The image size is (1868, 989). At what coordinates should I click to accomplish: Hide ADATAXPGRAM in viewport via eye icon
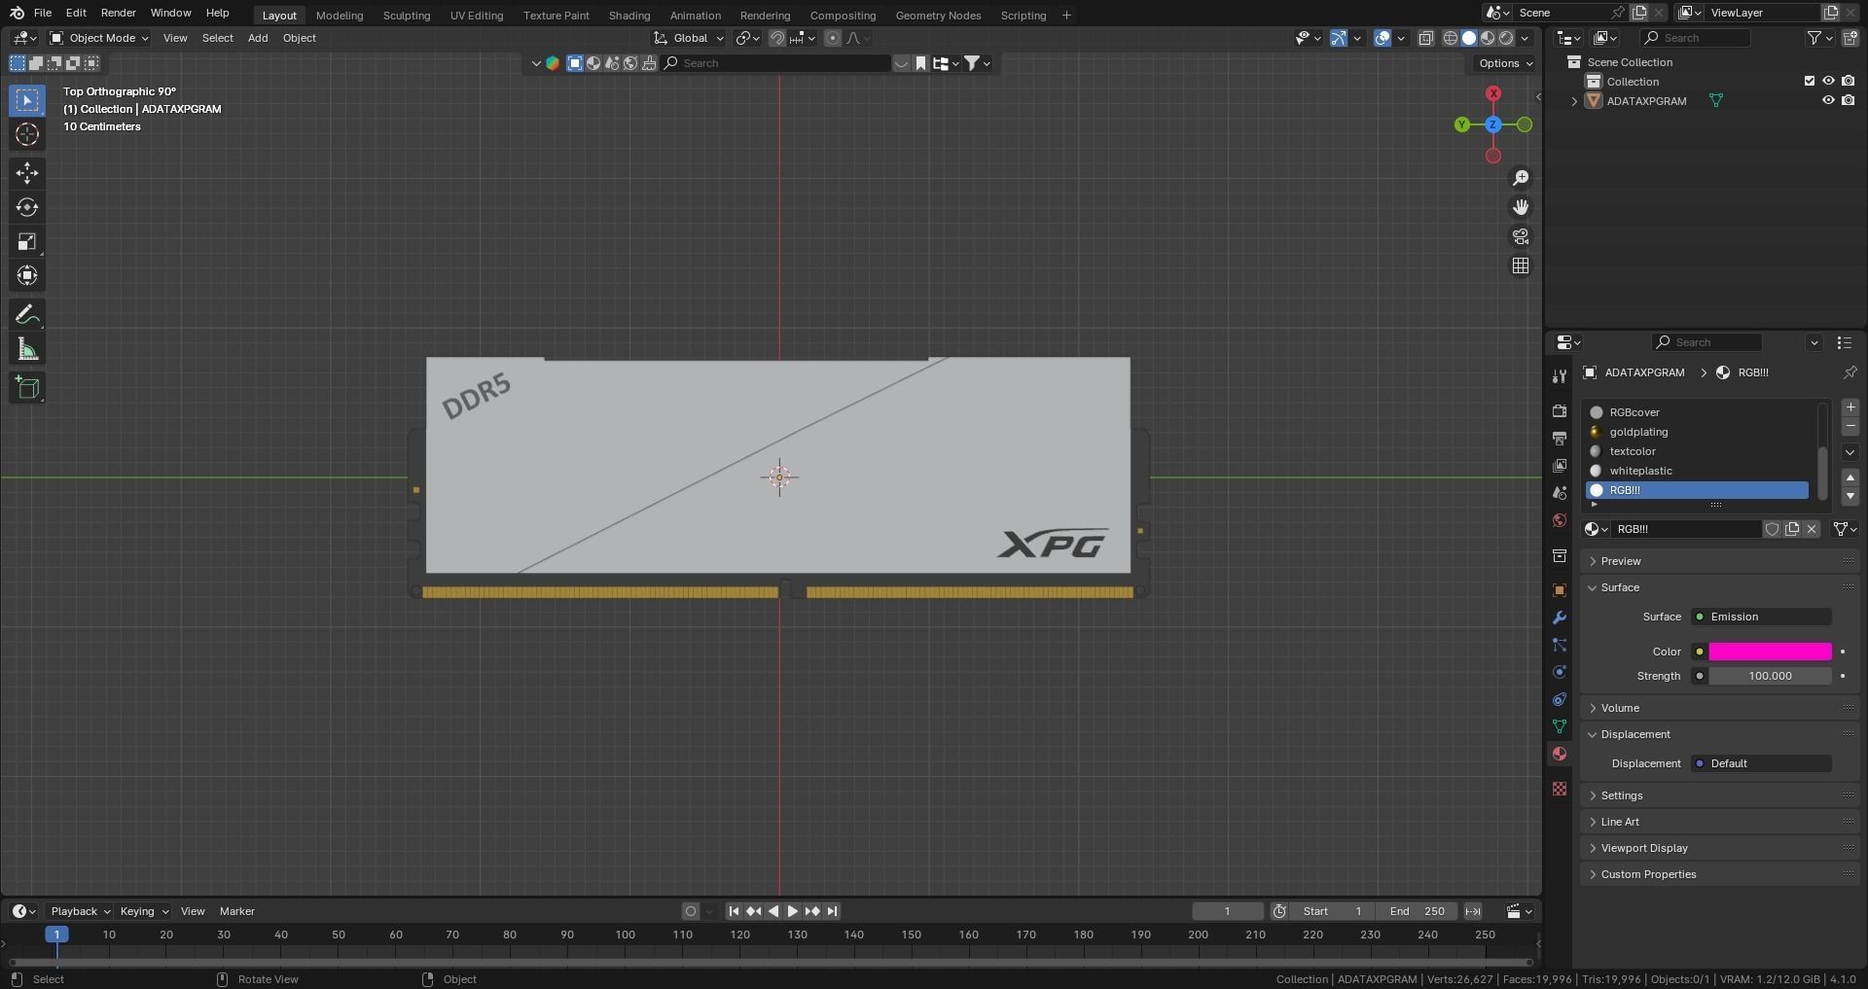point(1828,100)
